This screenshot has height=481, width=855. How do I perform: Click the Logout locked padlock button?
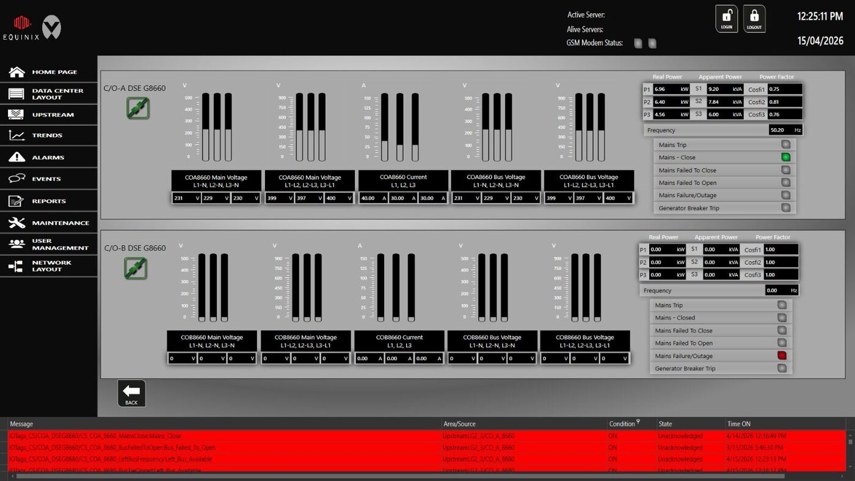(x=754, y=19)
